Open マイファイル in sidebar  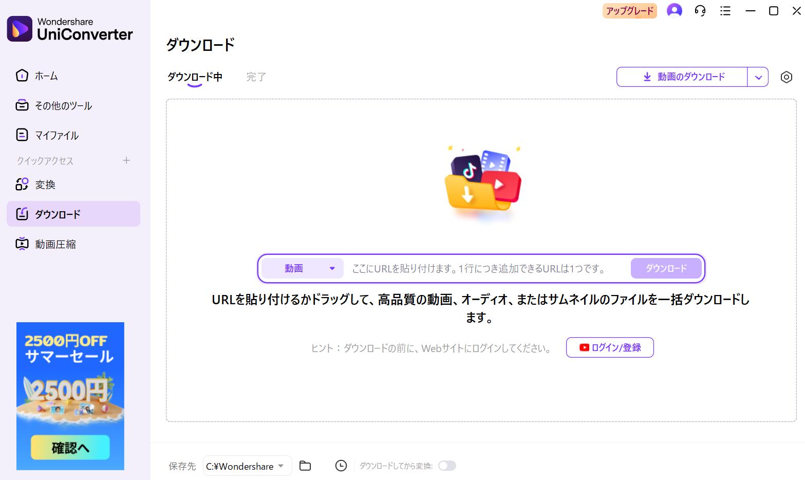73,135
